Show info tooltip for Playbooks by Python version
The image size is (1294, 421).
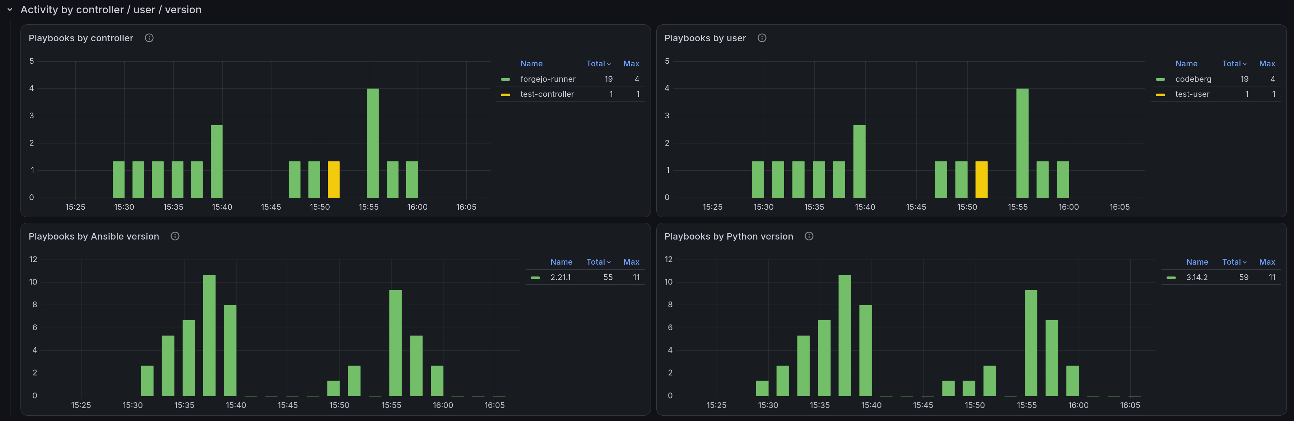tap(809, 236)
